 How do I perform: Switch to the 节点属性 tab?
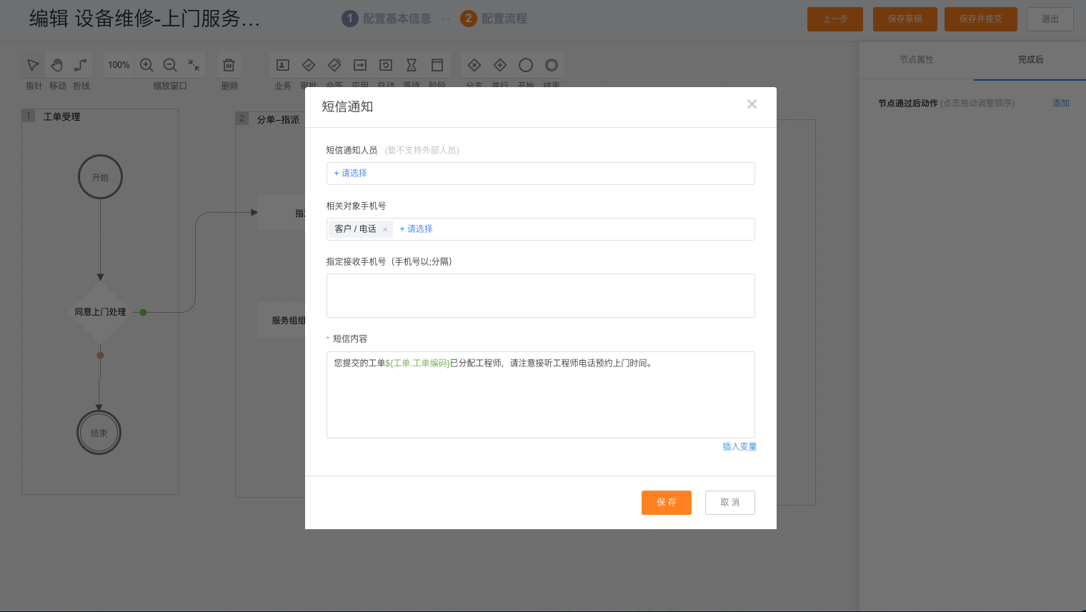[x=916, y=60]
